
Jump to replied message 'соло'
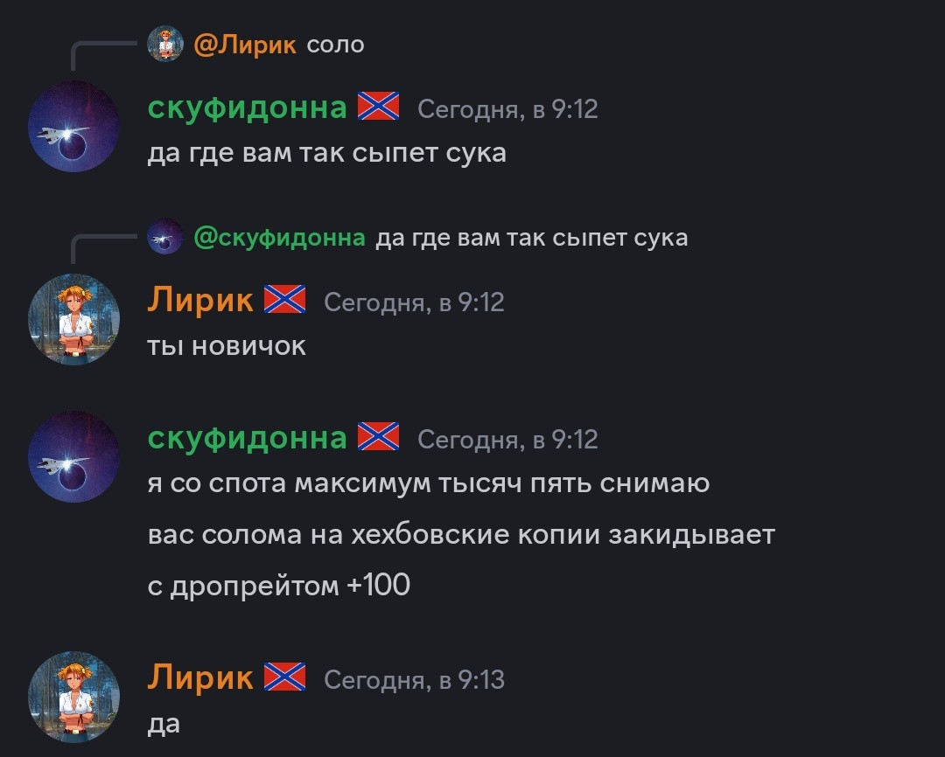pos(335,45)
